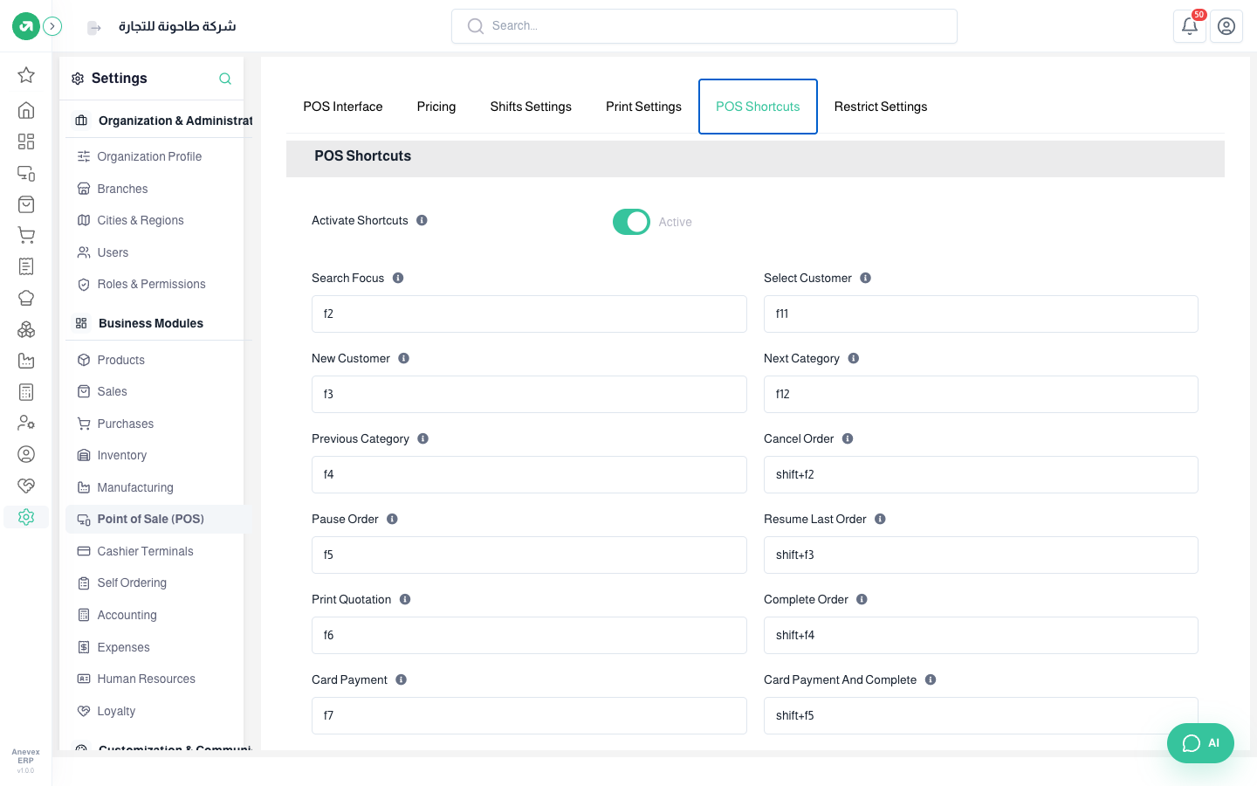Screen dimensions: 1257x786
Task: Click the settings gear icon in sidebar
Action: (26, 517)
